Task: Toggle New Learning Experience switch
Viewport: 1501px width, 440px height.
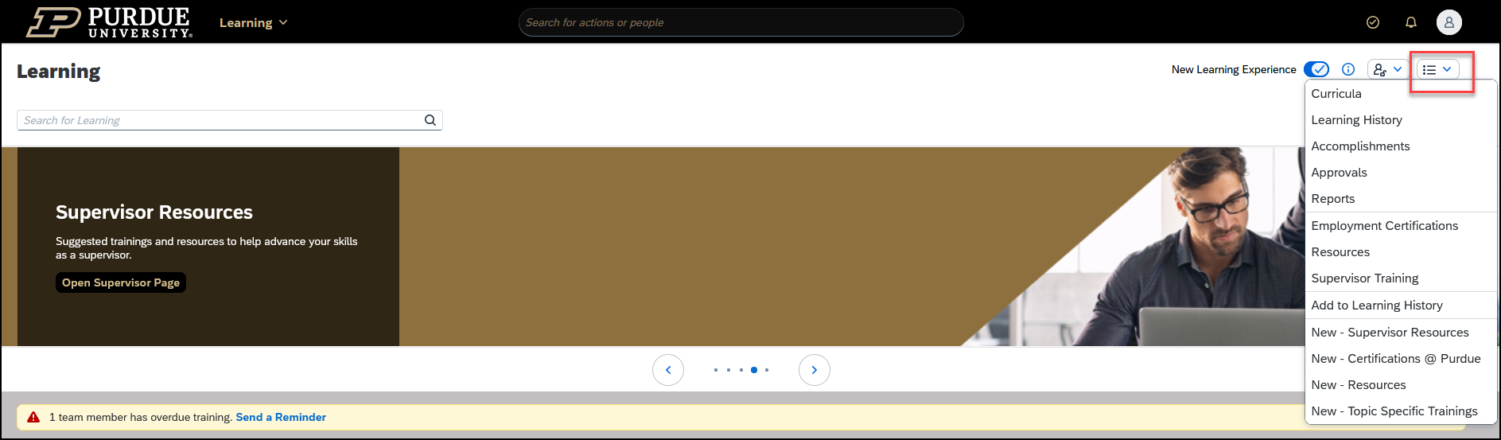Action: [x=1316, y=69]
